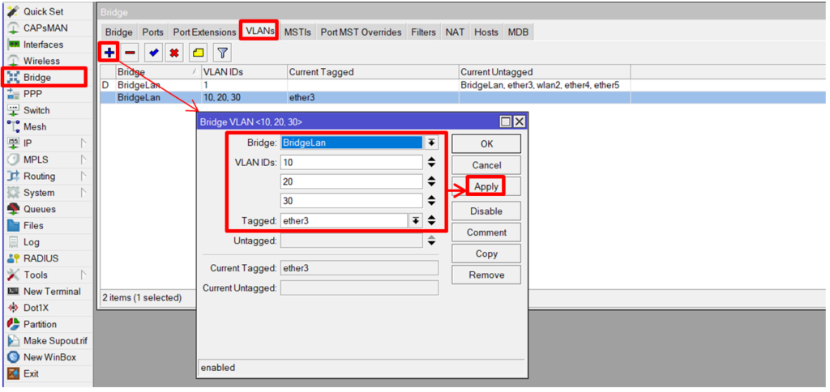Switch to the Ports tab
The width and height of the screenshot is (830, 392).
click(152, 32)
